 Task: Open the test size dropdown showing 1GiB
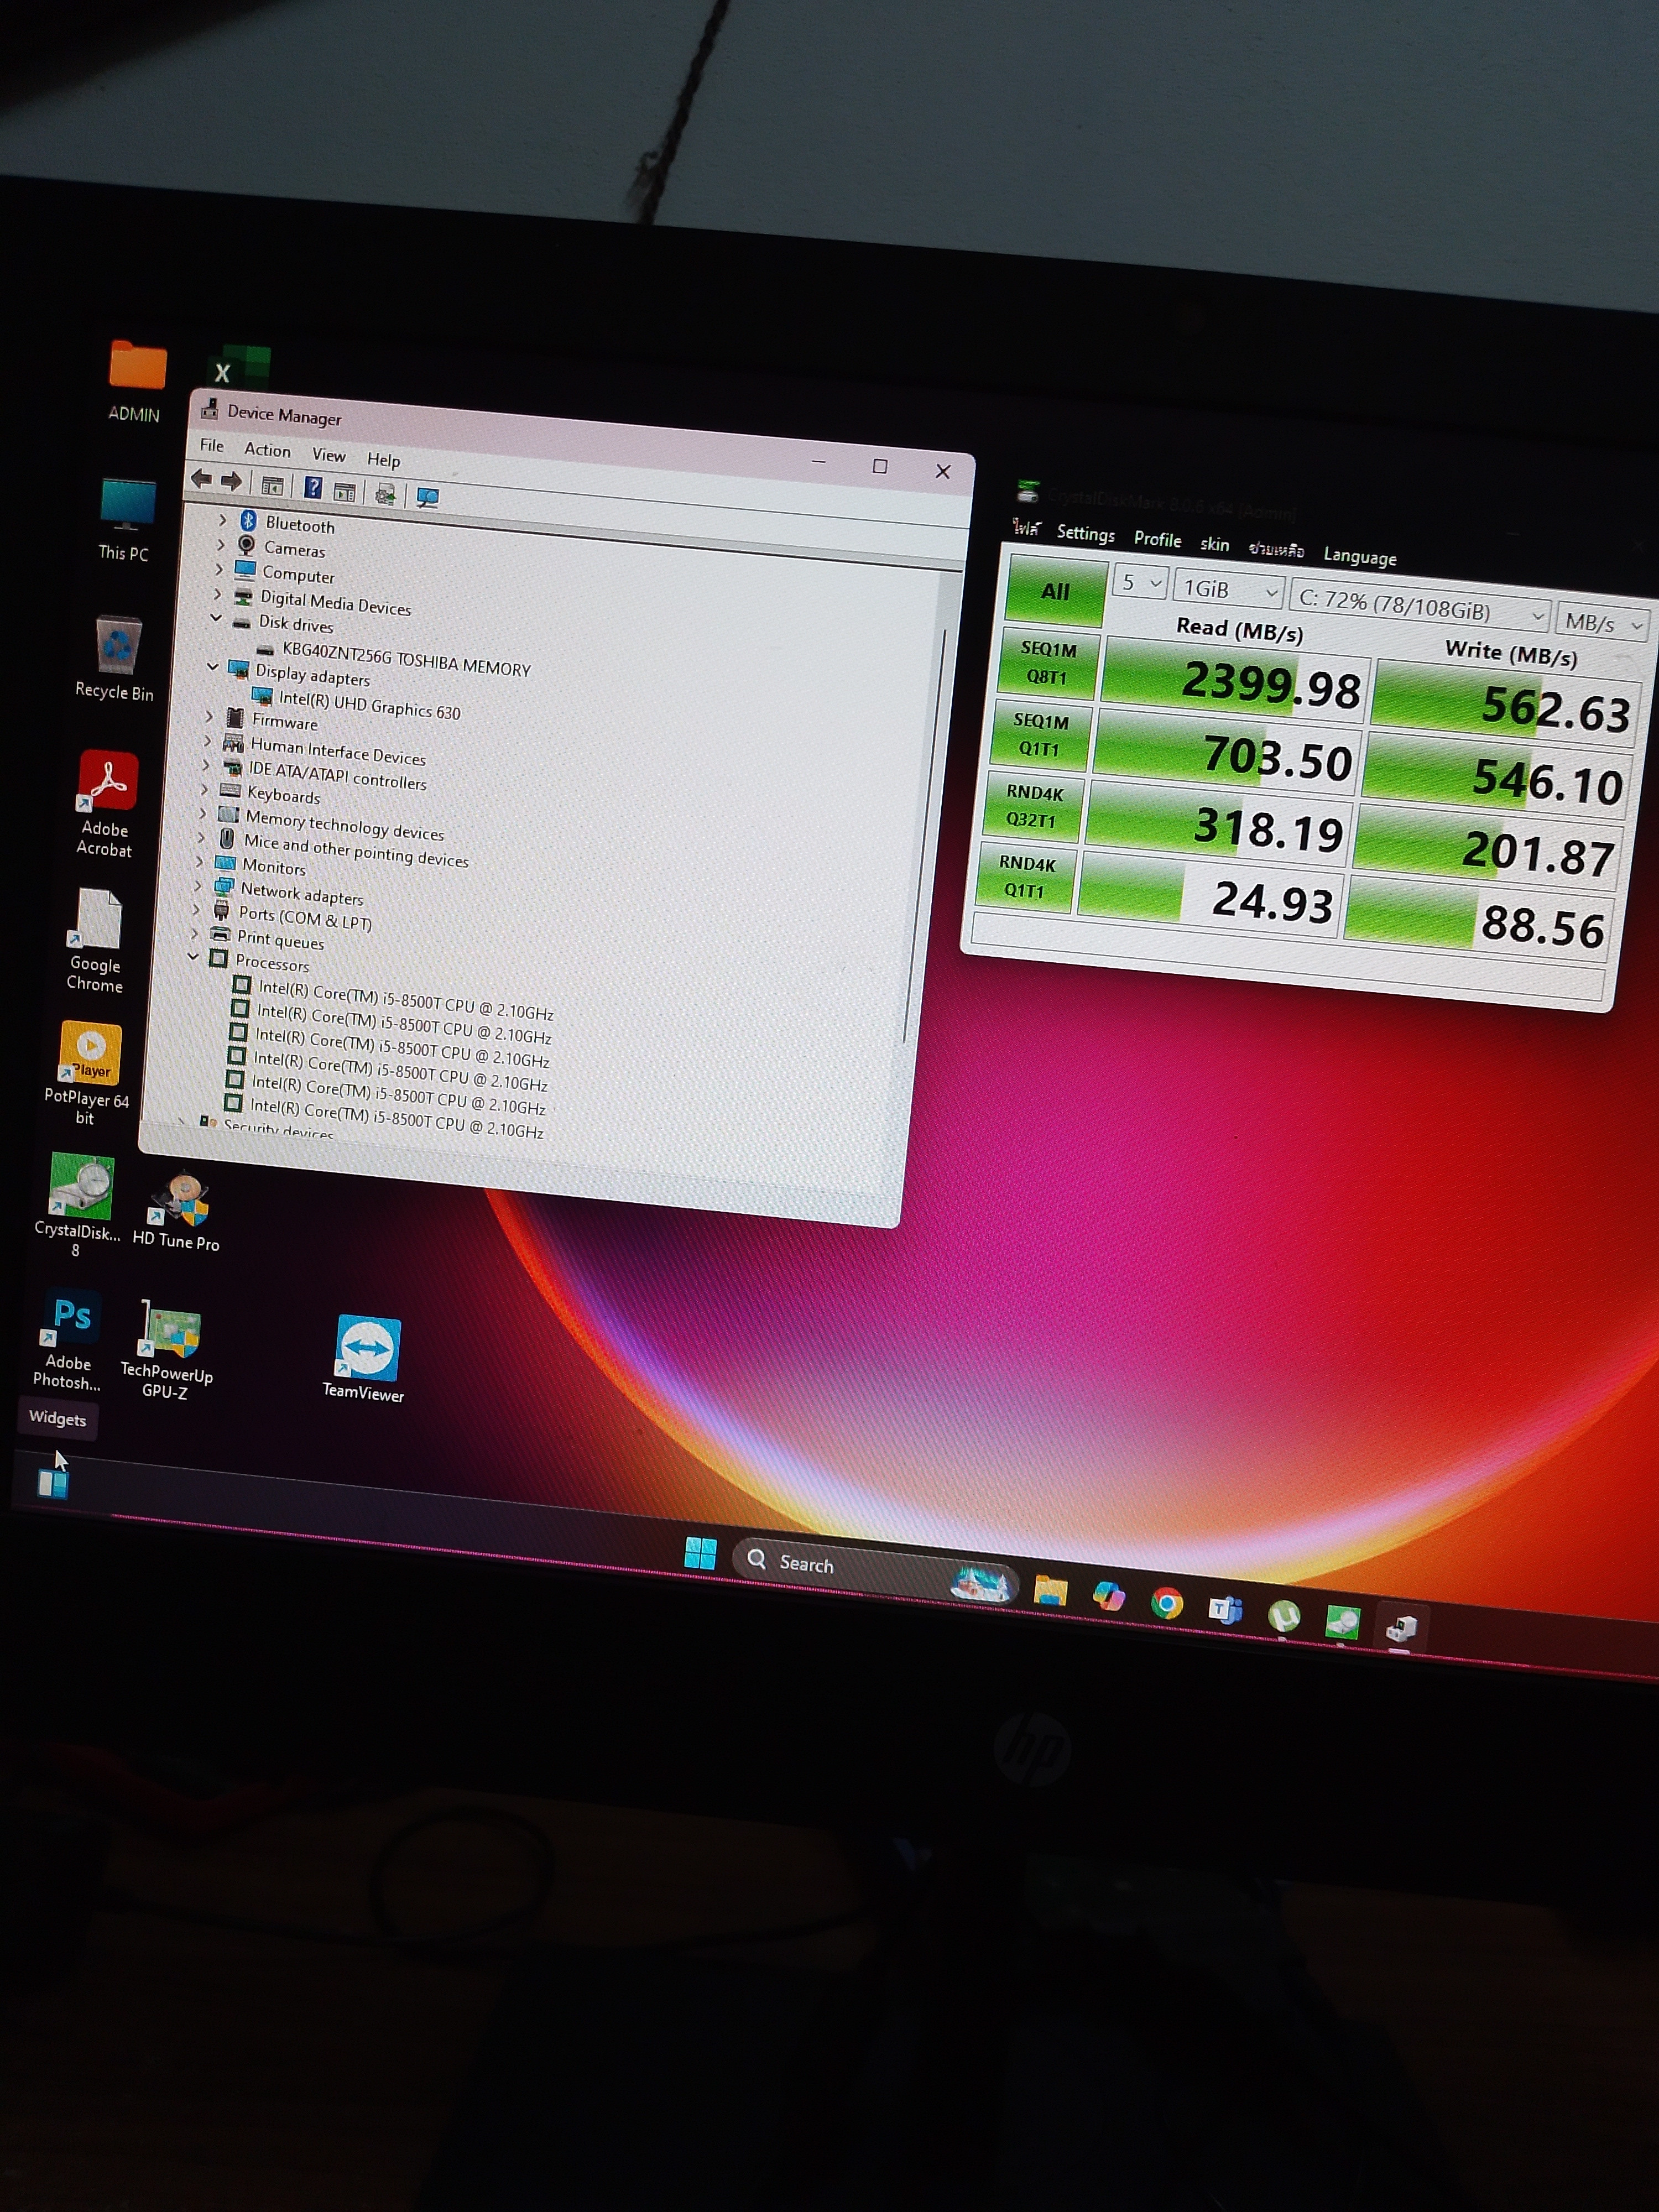point(1229,590)
